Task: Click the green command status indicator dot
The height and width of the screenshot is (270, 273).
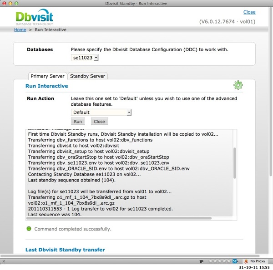Action: pos(29,229)
